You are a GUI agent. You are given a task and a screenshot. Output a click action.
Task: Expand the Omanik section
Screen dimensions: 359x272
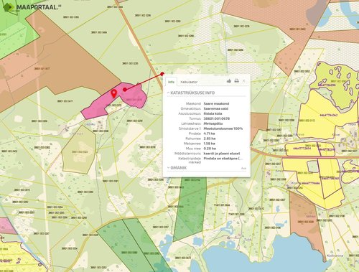(177, 168)
